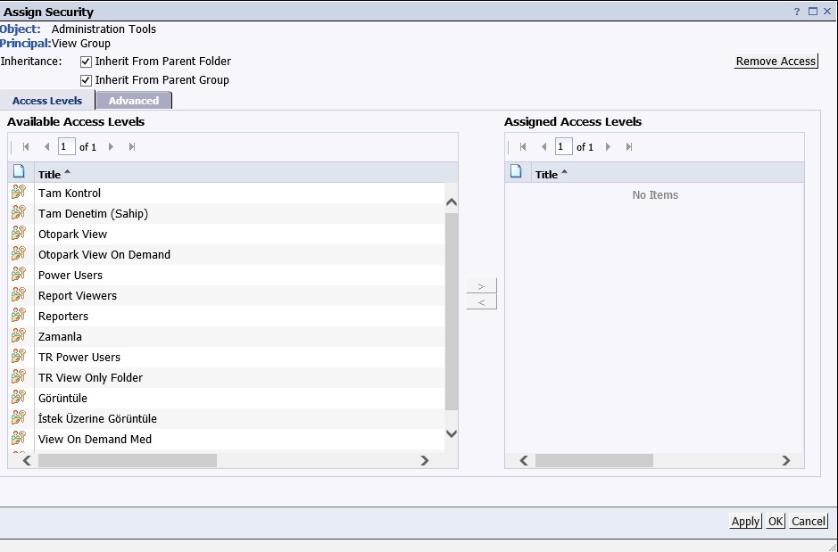Jump to last page in Assigned Access Levels

[x=629, y=147]
